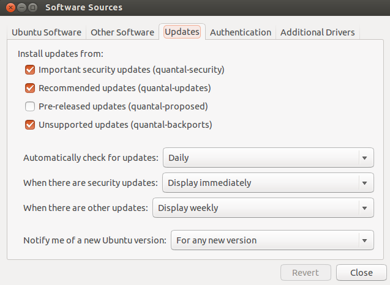Click the arrow on security updates dropdown
The height and width of the screenshot is (285, 390).
click(365, 183)
